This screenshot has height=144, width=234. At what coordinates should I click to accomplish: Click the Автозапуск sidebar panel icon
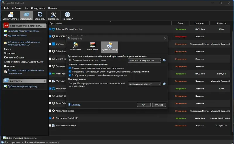pos(6,80)
